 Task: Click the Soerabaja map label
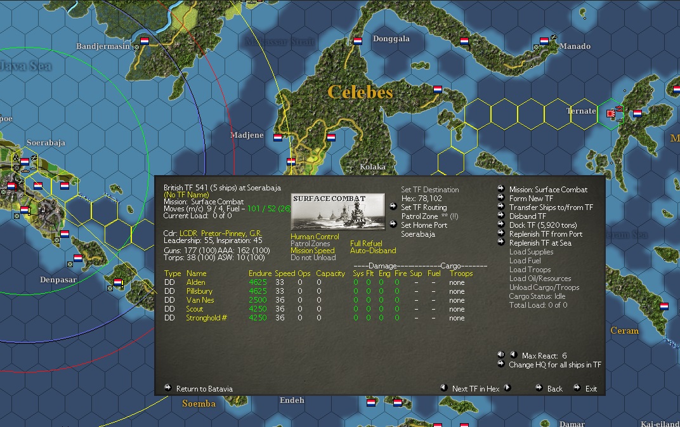(x=46, y=143)
